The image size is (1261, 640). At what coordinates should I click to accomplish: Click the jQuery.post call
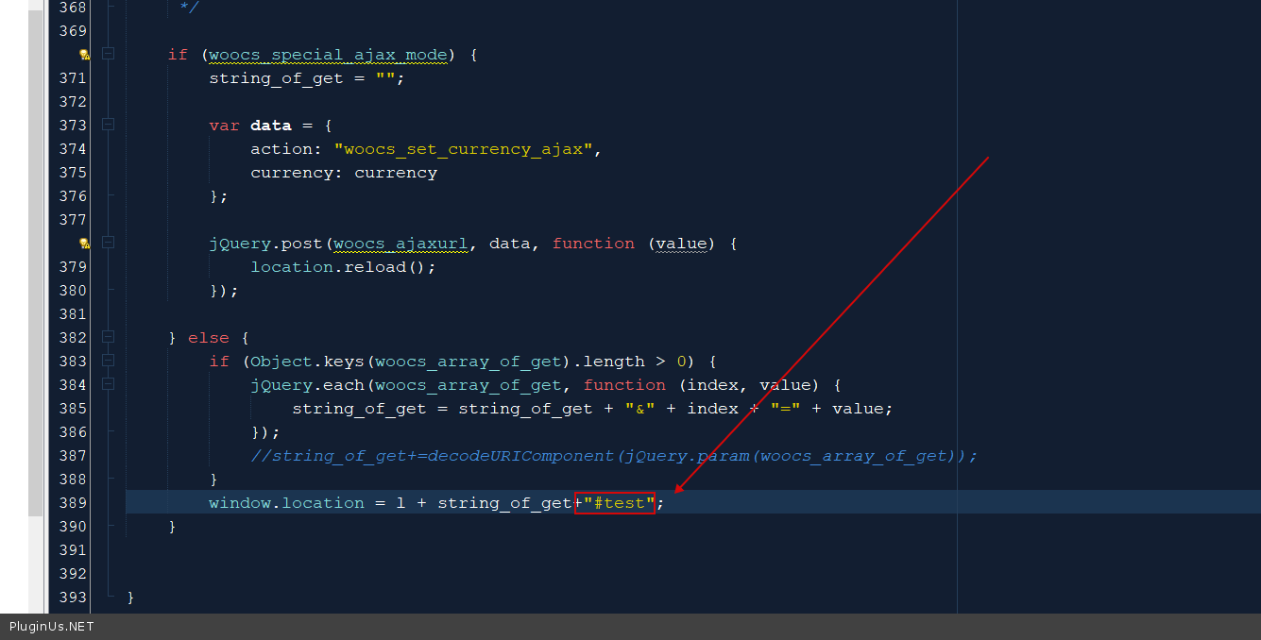266,244
